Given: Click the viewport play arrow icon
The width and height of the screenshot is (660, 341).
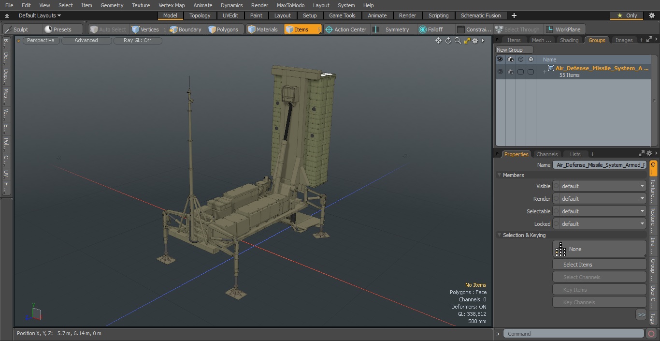Looking at the screenshot, I should [483, 41].
